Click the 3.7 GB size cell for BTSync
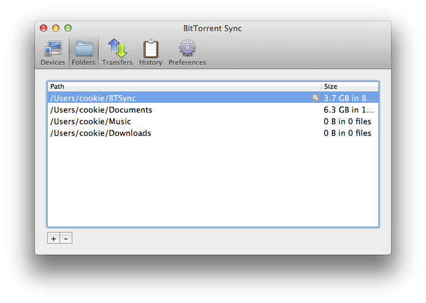Screen dimensions: 426x303 (x=348, y=98)
